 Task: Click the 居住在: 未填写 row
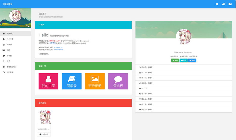point(184,110)
